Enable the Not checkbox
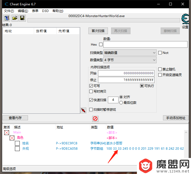 [x=160, y=53]
